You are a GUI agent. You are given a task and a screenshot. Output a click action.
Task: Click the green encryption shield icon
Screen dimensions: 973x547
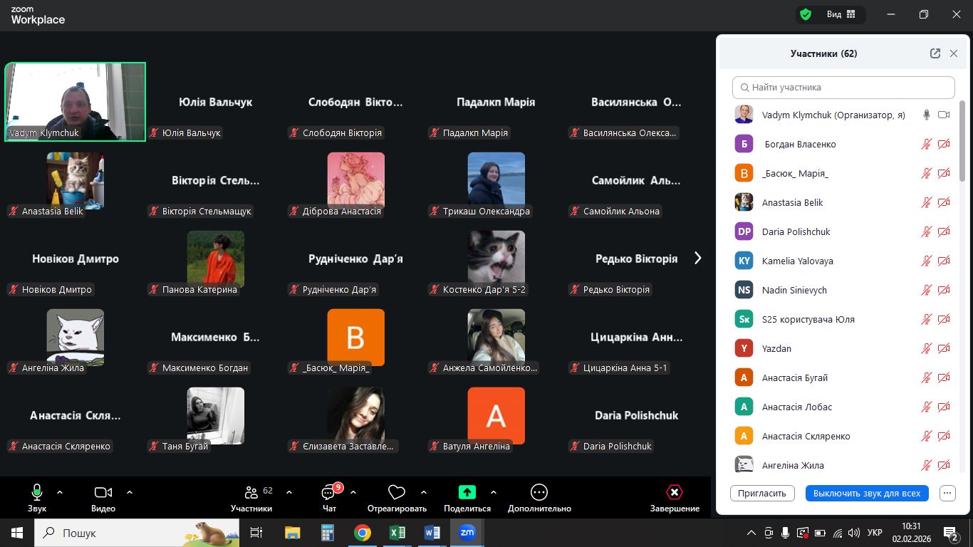[806, 14]
